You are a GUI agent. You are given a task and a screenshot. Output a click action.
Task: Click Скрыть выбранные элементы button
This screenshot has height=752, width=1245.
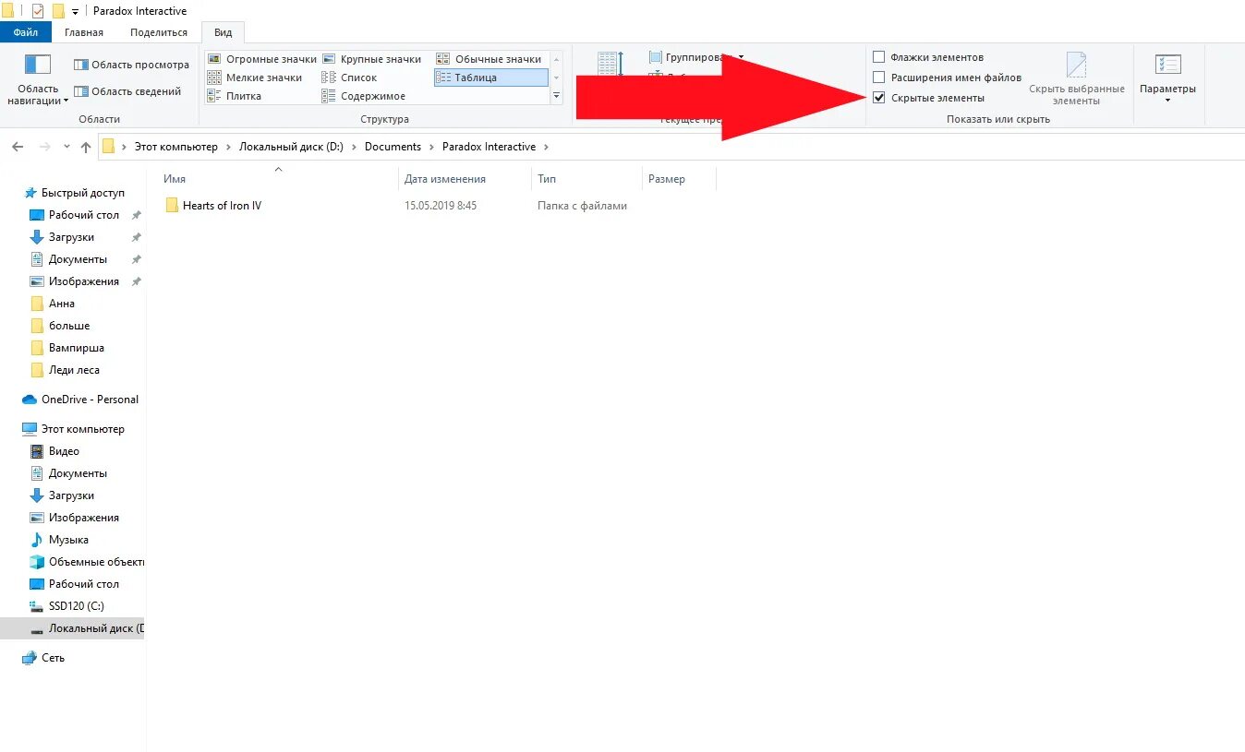coord(1077,79)
